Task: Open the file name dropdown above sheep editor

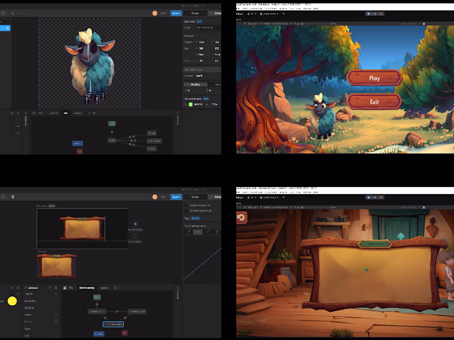Action: (x=193, y=6)
